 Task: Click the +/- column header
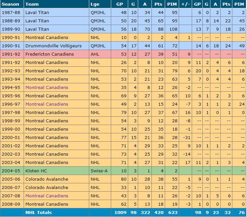click(185, 4)
